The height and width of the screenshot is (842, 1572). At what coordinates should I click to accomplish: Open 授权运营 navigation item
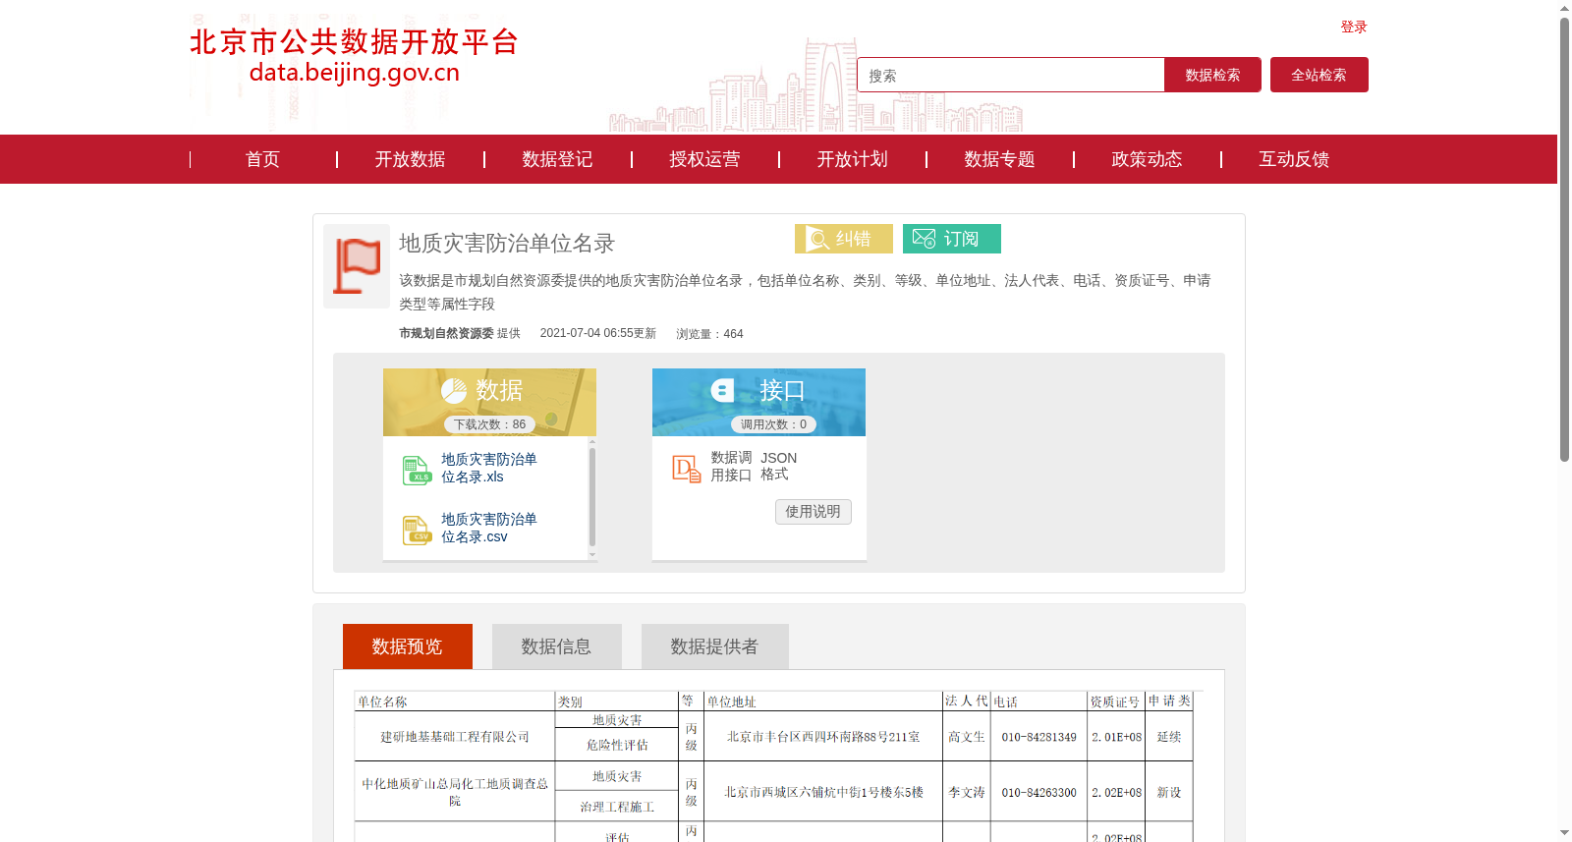tap(704, 159)
